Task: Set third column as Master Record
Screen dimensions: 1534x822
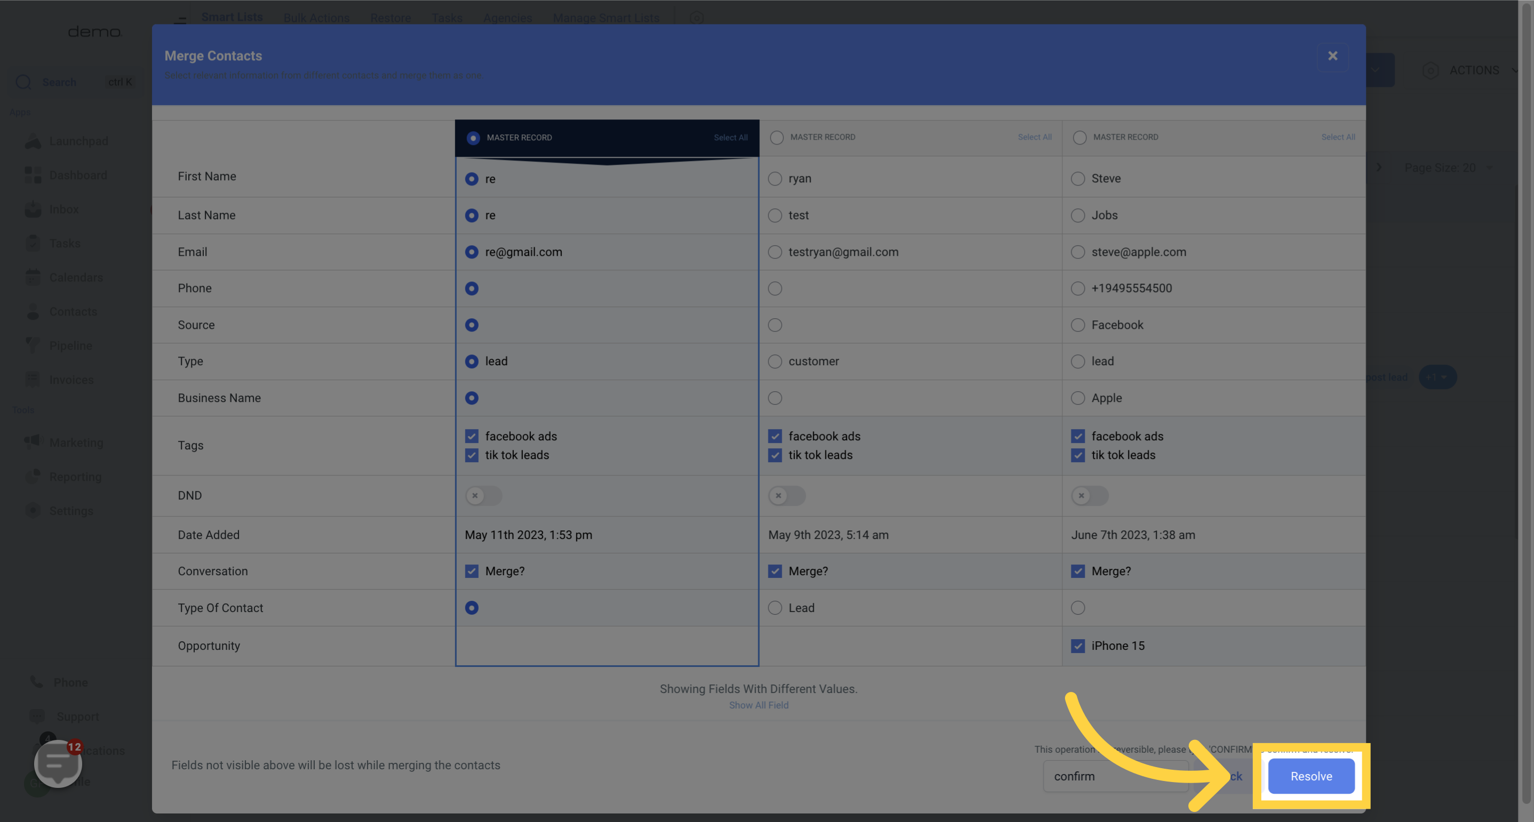Action: [1079, 138]
